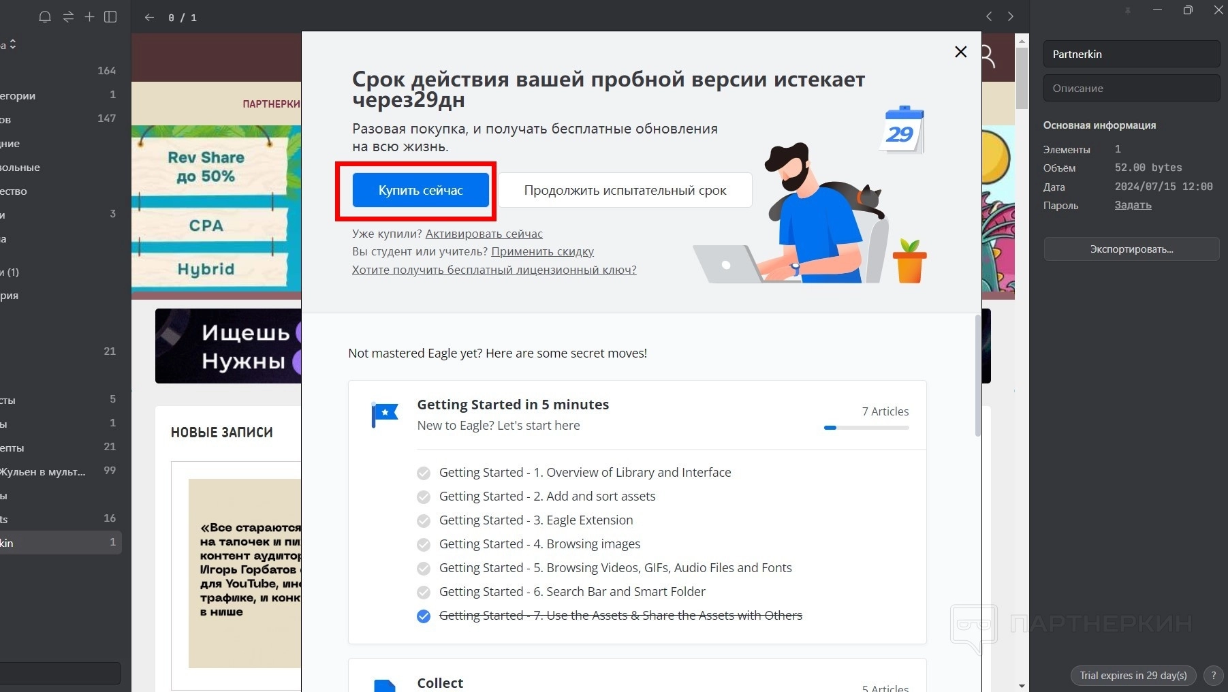This screenshot has width=1228, height=692.
Task: Click the Getting Started in 5 minutes heading
Action: point(513,405)
